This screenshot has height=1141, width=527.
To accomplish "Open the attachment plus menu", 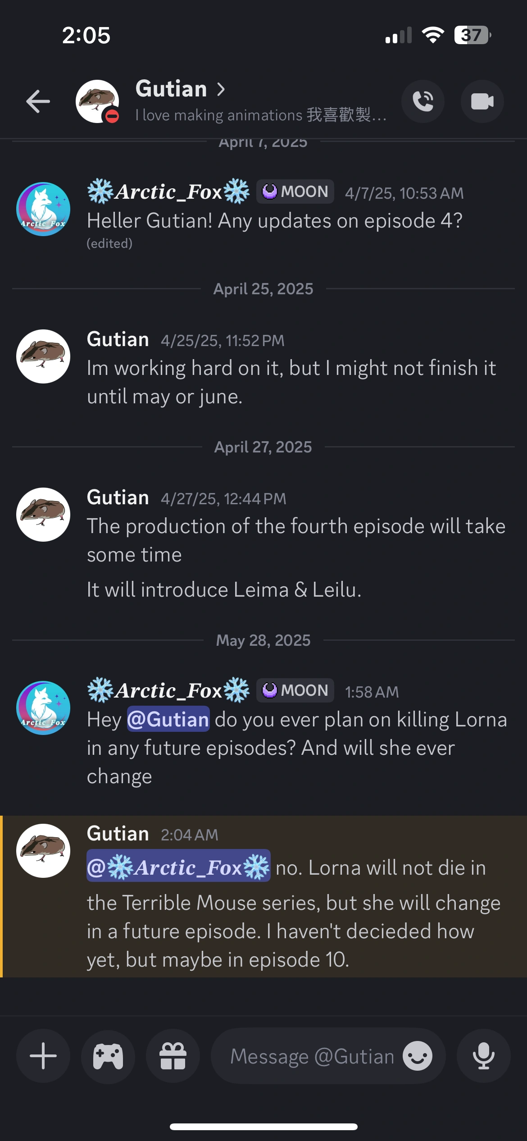I will coord(43,1056).
